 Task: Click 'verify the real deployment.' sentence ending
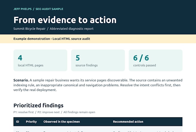point(35,90)
